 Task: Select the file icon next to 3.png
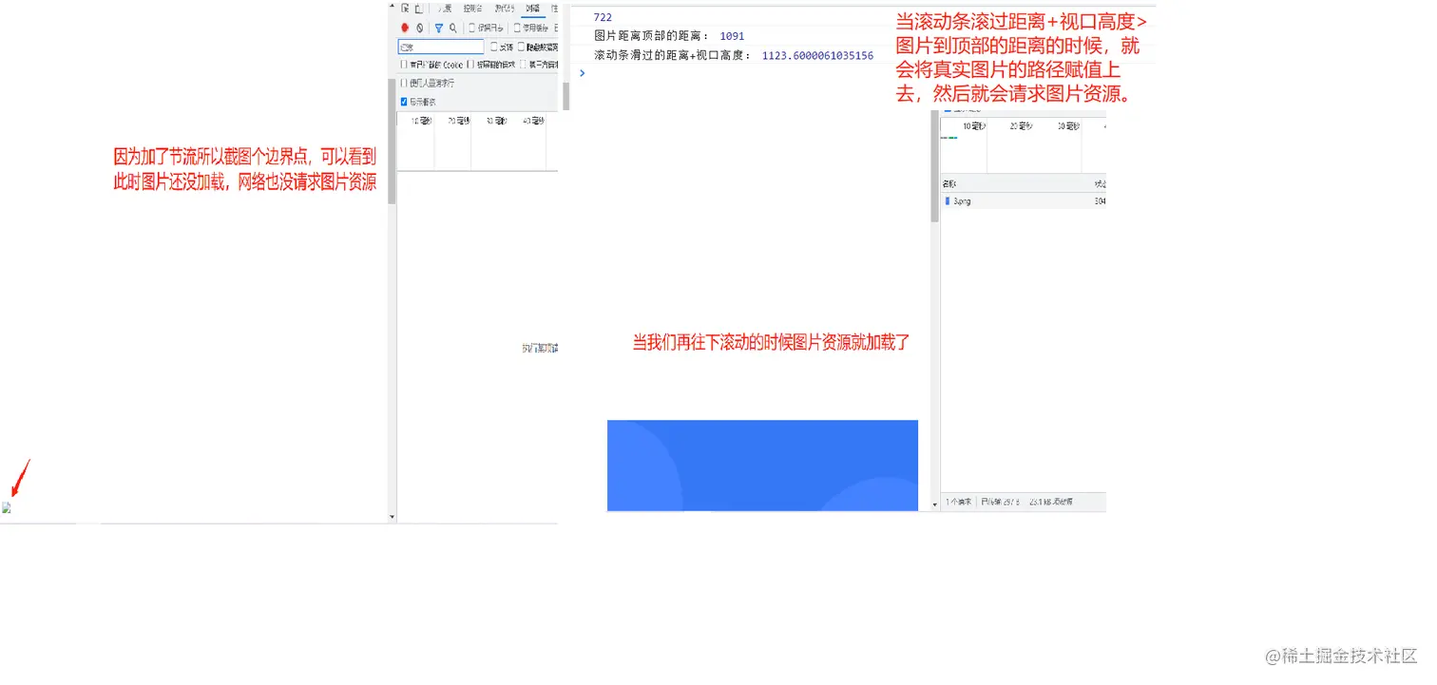pyautogui.click(x=948, y=201)
